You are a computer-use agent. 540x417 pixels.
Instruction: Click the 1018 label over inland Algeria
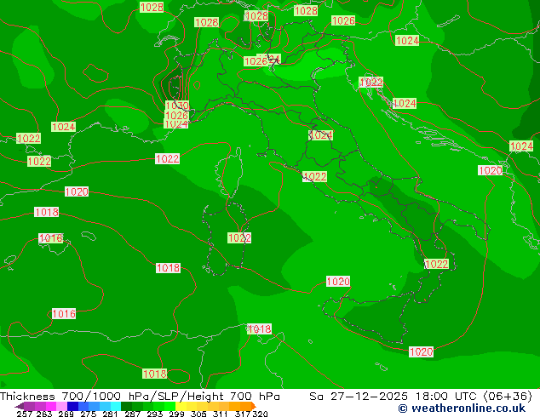(x=155, y=374)
